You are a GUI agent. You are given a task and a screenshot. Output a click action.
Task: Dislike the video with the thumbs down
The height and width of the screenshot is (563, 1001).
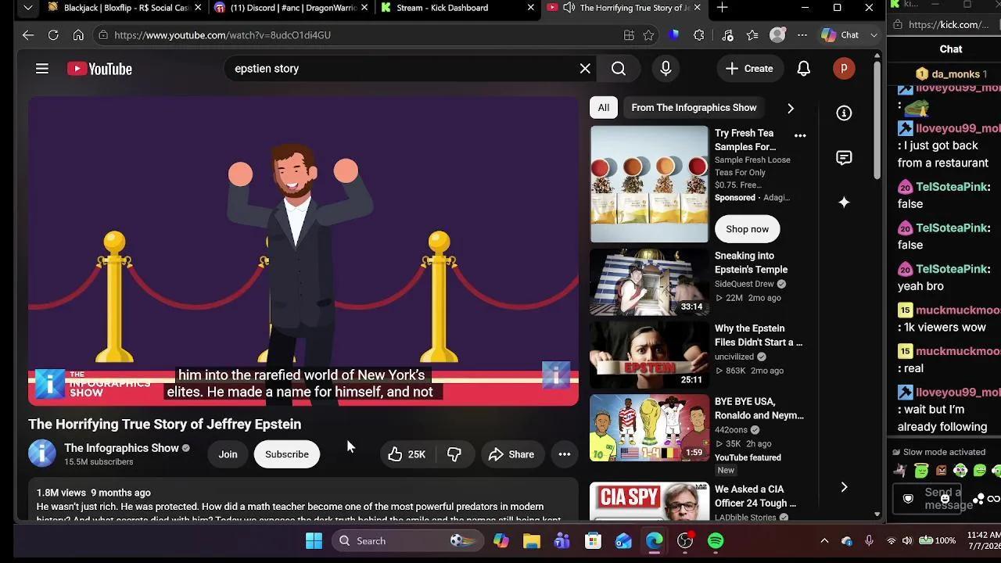(x=454, y=454)
